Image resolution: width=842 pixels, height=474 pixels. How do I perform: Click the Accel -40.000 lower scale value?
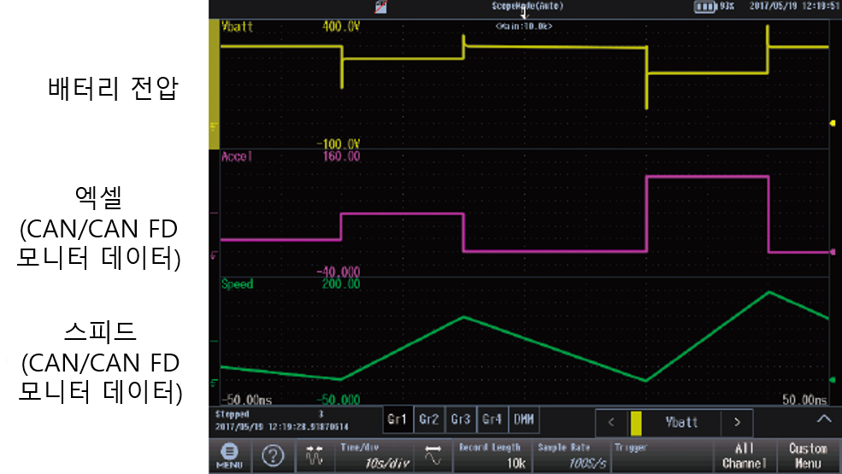pos(338,272)
